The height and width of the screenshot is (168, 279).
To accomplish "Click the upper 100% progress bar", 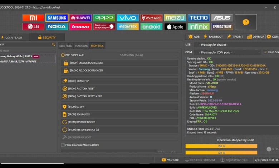I will click(221, 146).
